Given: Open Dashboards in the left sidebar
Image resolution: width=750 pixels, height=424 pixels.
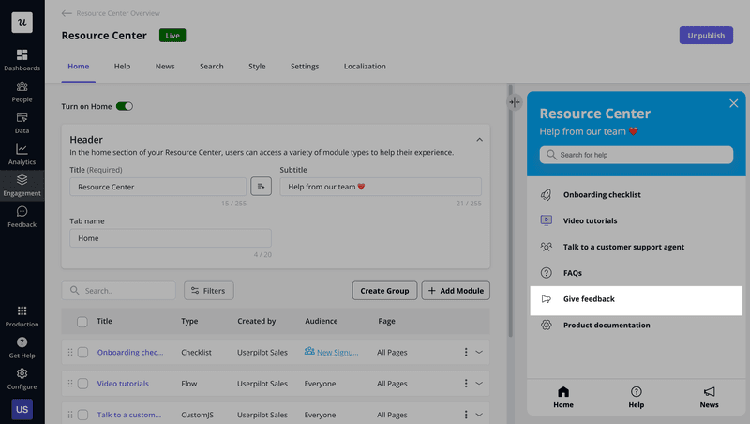Looking at the screenshot, I should coord(22,59).
